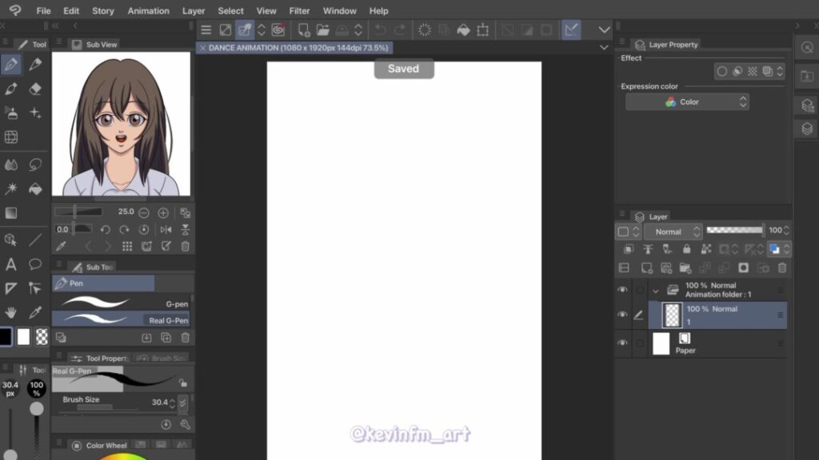This screenshot has height=460, width=819.
Task: Select the G-pen sub tool
Action: click(x=122, y=303)
